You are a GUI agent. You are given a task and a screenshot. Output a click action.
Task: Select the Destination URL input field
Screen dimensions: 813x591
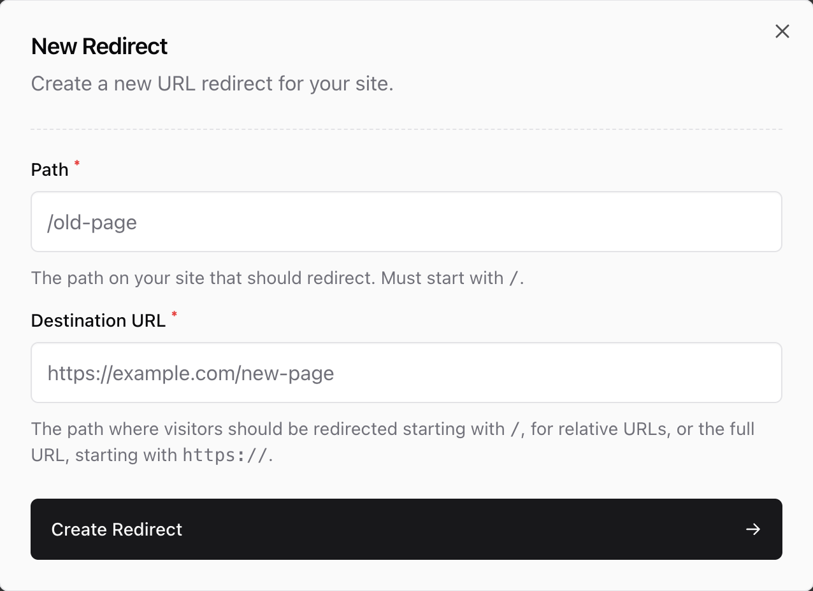(406, 372)
